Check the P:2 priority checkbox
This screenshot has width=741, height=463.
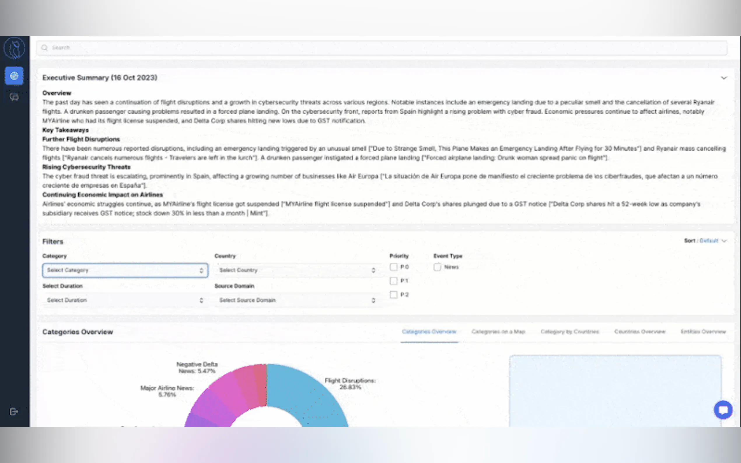(x=394, y=294)
